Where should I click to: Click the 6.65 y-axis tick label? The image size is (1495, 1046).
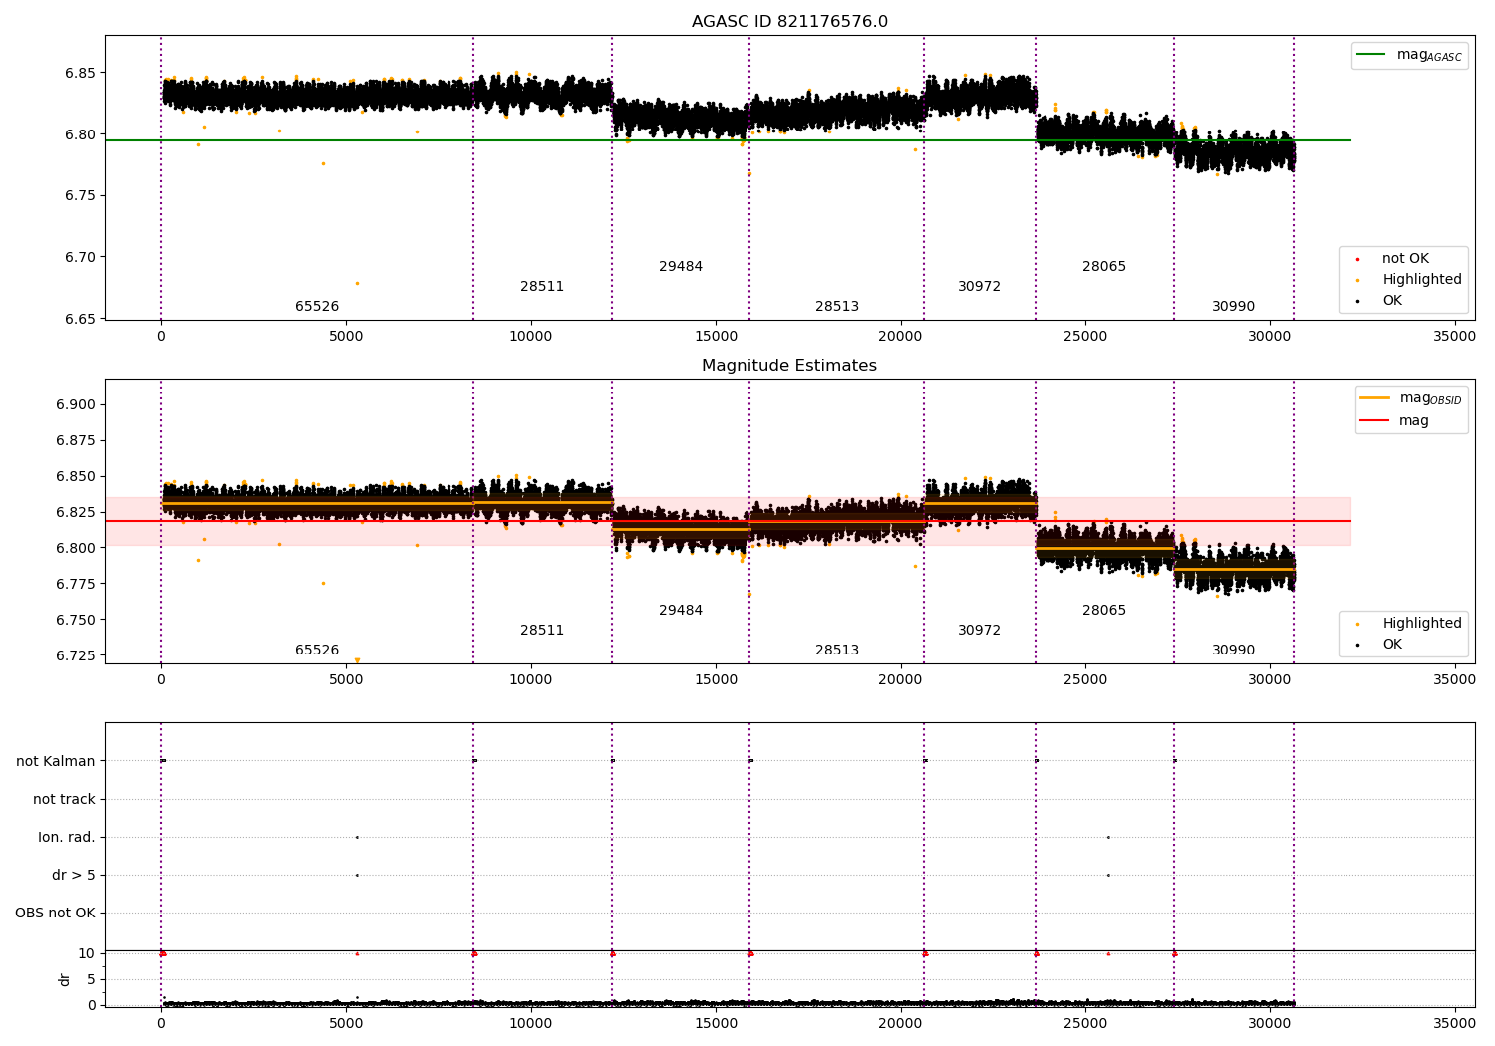82,320
